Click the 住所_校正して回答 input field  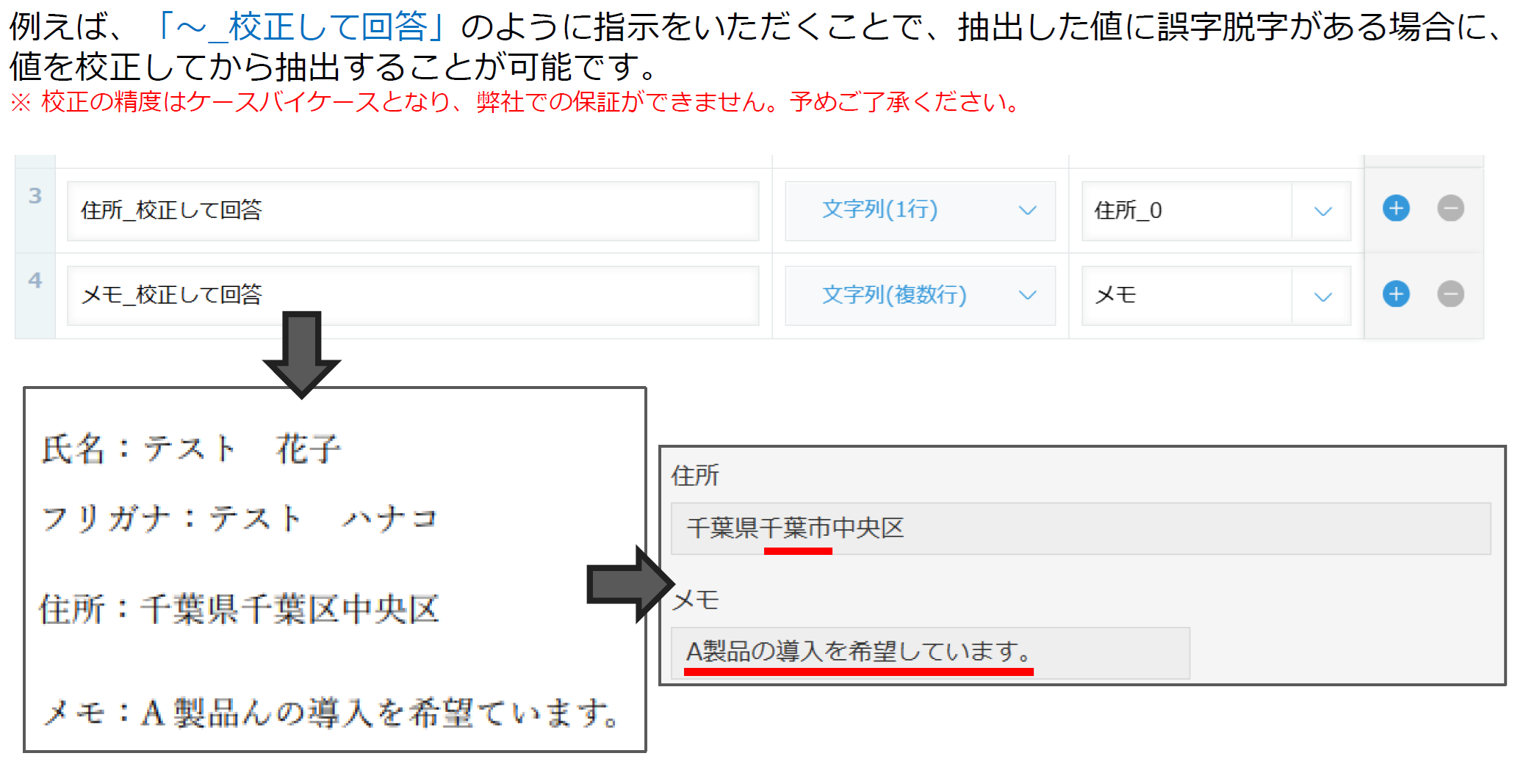(412, 211)
